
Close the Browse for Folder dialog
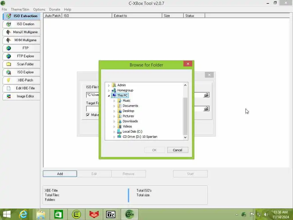188,64
